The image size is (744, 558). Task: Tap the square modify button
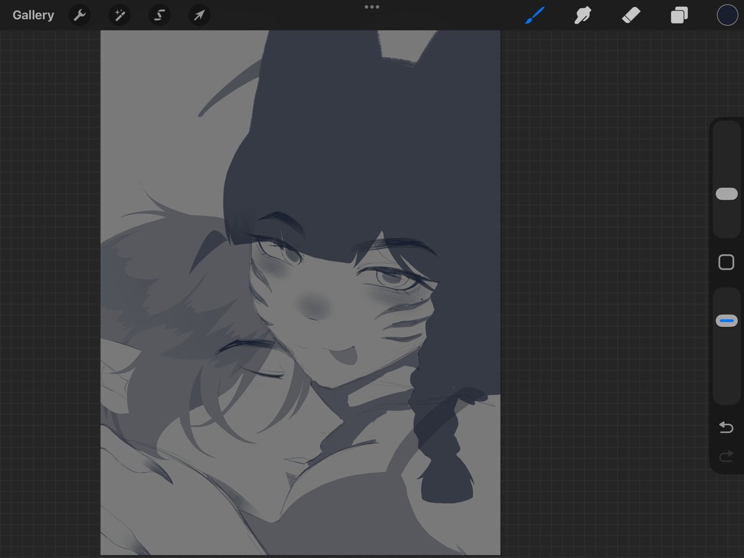coord(726,262)
